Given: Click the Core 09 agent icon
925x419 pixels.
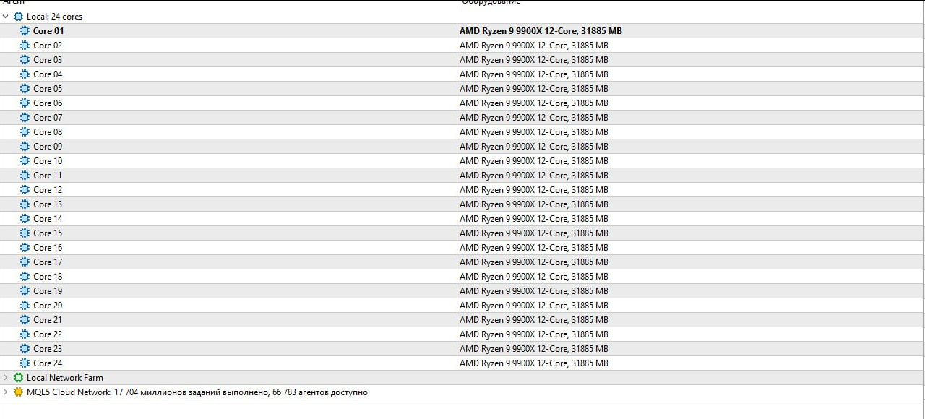Looking at the screenshot, I should (25, 146).
